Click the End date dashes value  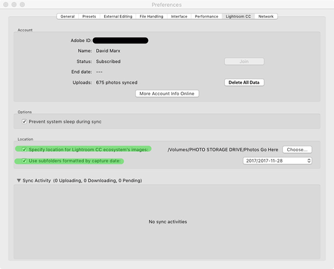tap(99, 72)
